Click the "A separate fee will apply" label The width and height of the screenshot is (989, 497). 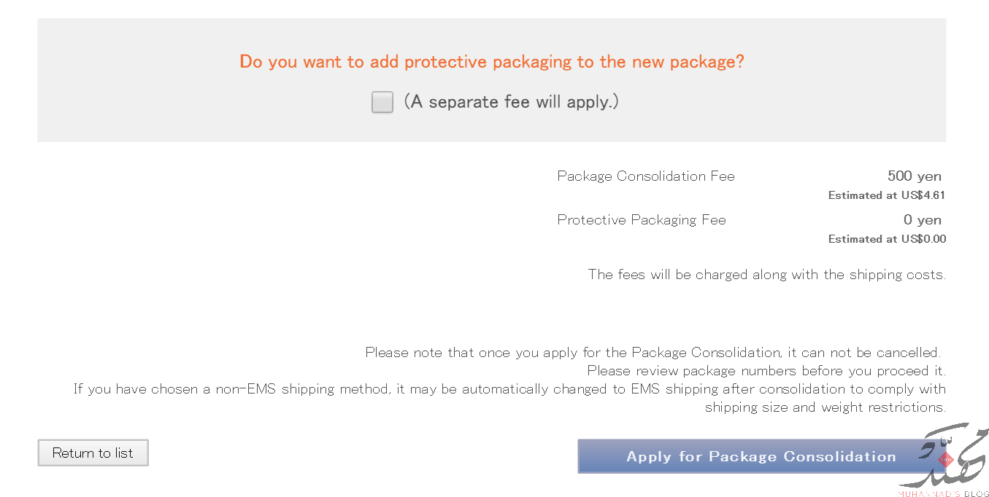511,102
